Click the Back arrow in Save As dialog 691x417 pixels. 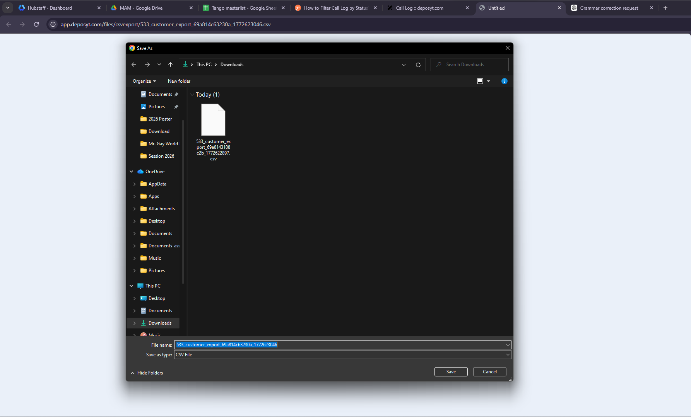click(134, 65)
